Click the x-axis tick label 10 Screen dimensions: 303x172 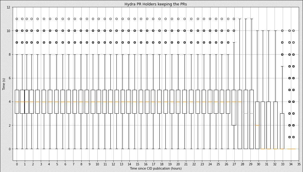coord(97,164)
